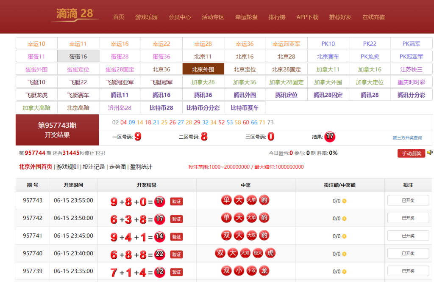The image size is (434, 282).
Task: Click 已开奖 for period 957741
Action: pyautogui.click(x=408, y=236)
